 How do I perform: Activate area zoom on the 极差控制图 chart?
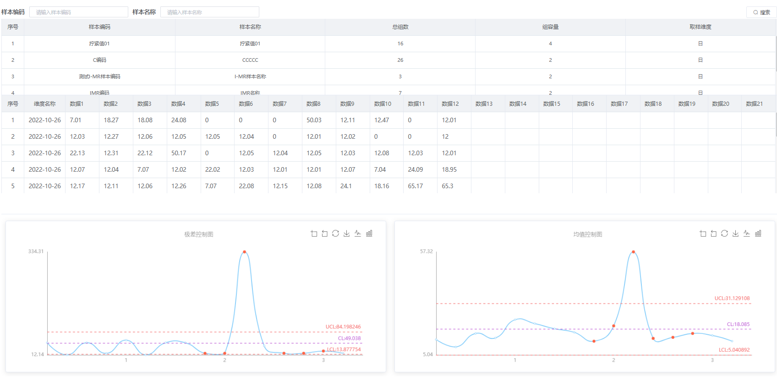point(314,234)
